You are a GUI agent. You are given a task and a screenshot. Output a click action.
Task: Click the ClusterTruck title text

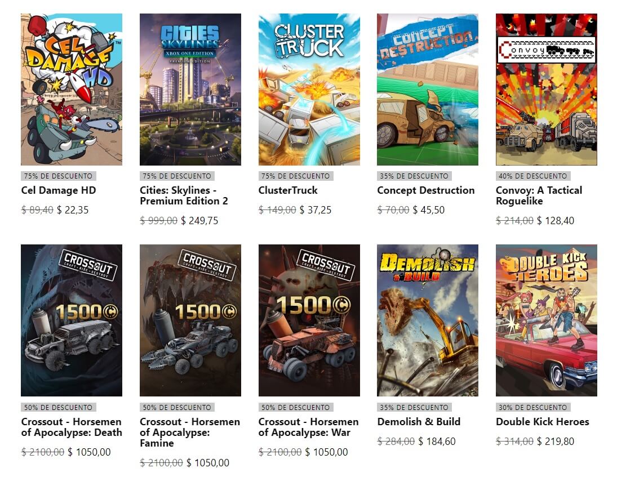(x=288, y=190)
